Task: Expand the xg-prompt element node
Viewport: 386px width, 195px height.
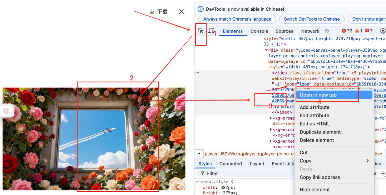Action: [x=271, y=118]
